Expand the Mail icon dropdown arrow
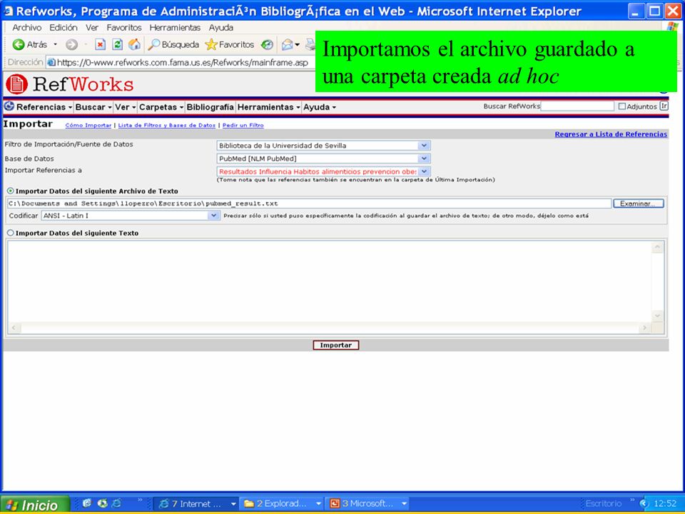The height and width of the screenshot is (514, 685). click(298, 44)
